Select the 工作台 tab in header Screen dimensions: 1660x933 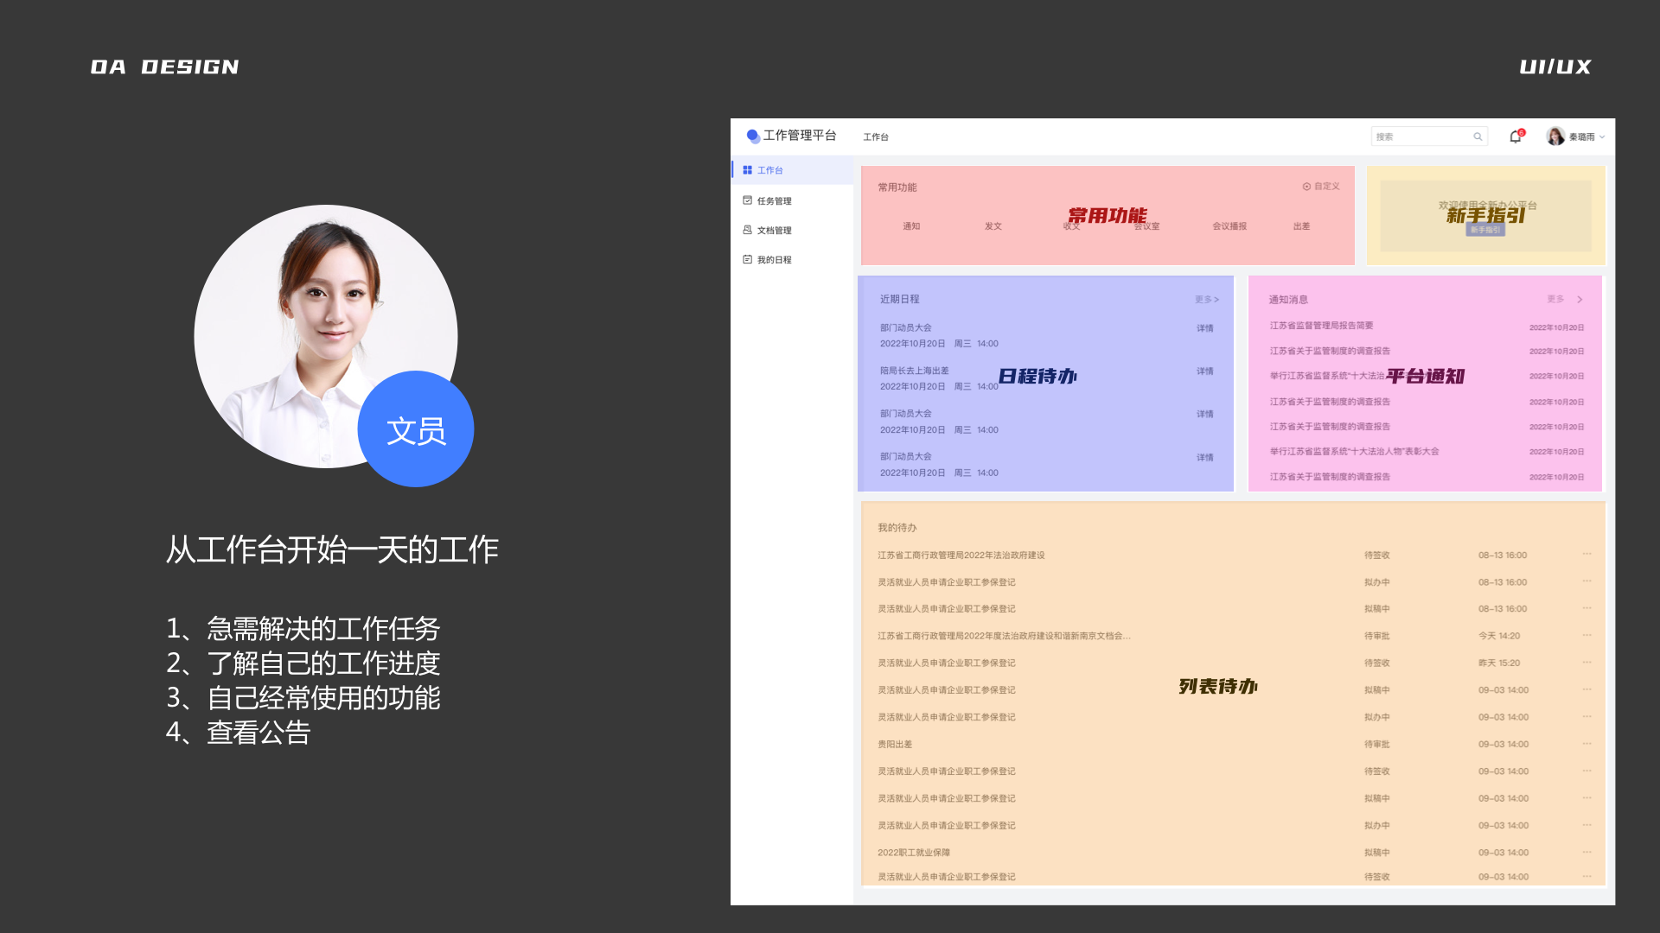tap(875, 136)
